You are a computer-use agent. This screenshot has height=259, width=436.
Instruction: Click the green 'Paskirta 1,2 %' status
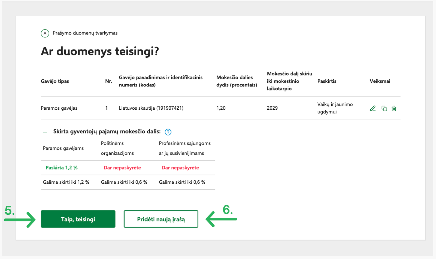[62, 168]
